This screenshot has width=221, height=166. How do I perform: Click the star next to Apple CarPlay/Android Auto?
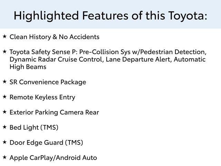pos(4,157)
